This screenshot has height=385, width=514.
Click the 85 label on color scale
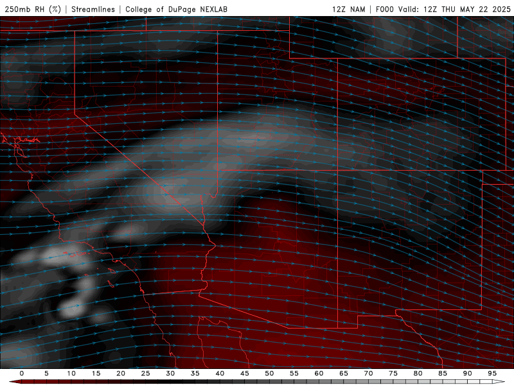tap(443, 373)
